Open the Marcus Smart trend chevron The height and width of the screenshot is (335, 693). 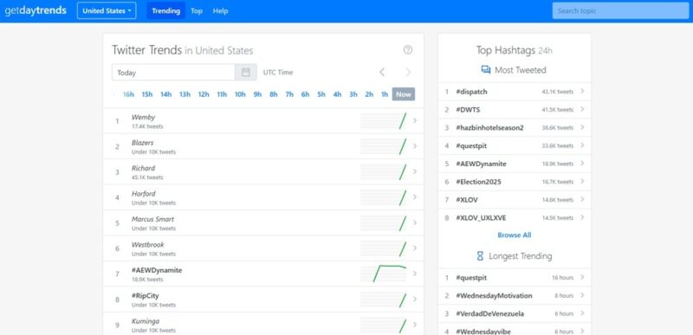(415, 222)
